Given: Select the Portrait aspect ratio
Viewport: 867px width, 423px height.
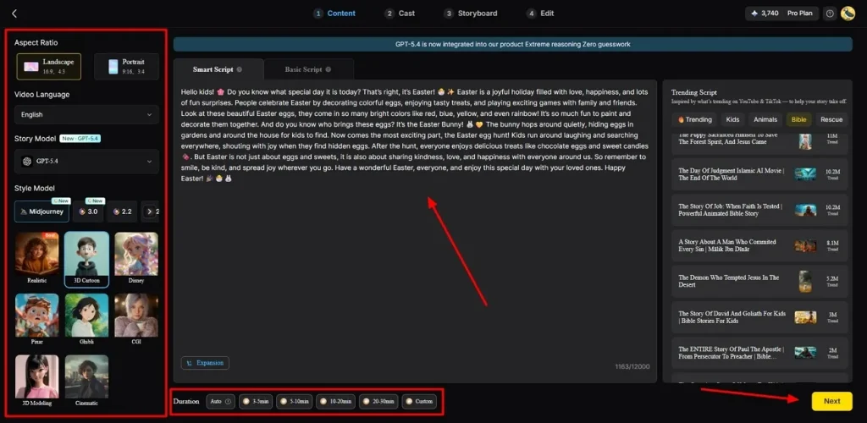Looking at the screenshot, I should tap(126, 66).
